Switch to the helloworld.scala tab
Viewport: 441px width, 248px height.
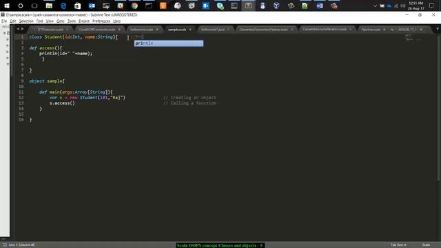[x=141, y=30]
